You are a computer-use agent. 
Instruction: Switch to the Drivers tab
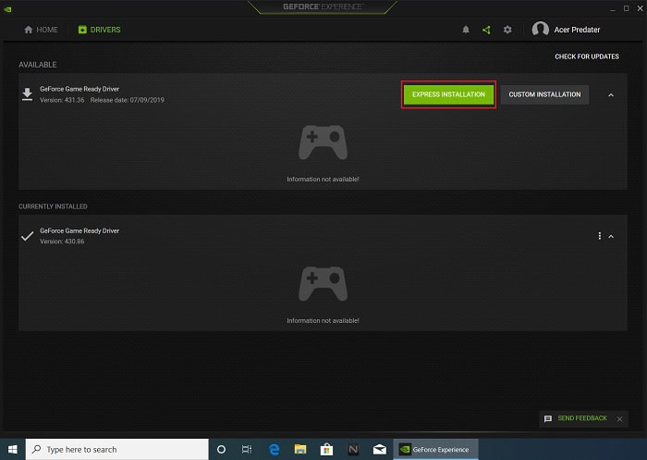pos(100,30)
